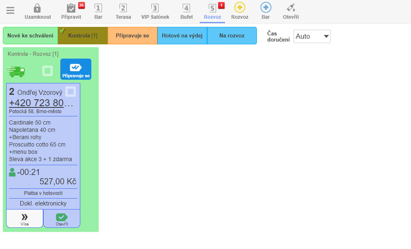Toggle select-all checkbox in Kontrola column
Screen dimensions: 411x249
[x=48, y=71]
